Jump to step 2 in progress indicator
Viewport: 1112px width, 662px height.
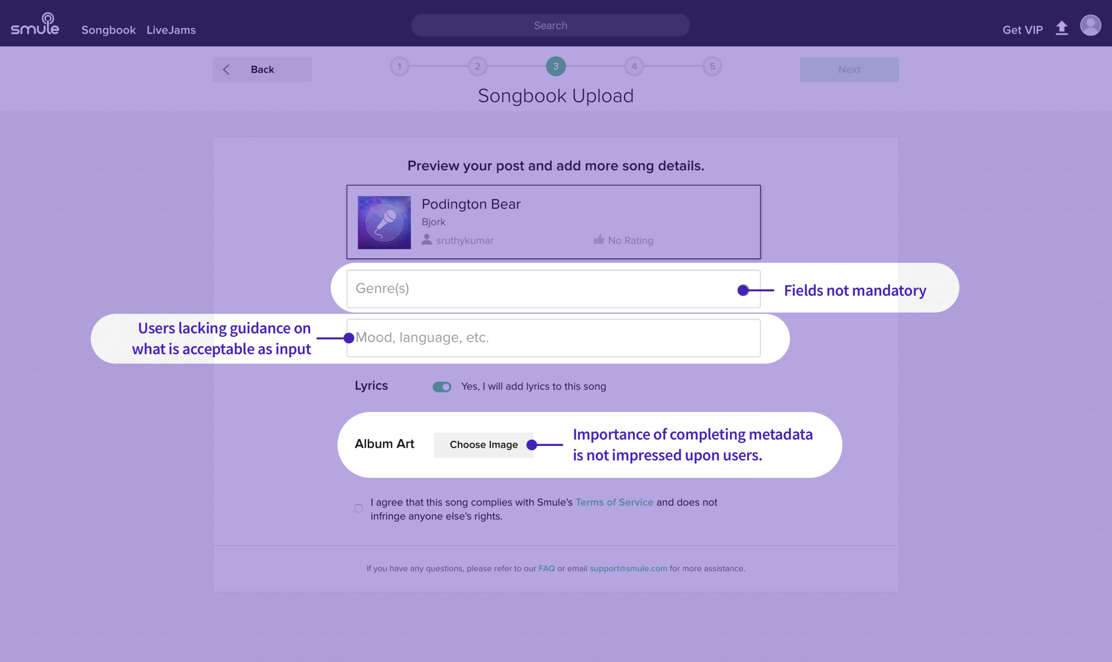(477, 67)
